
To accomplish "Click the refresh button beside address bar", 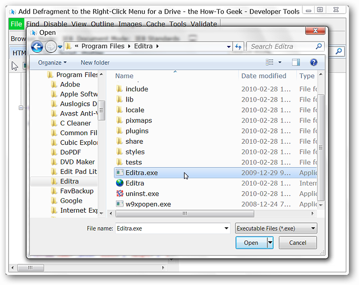I will coord(238,47).
